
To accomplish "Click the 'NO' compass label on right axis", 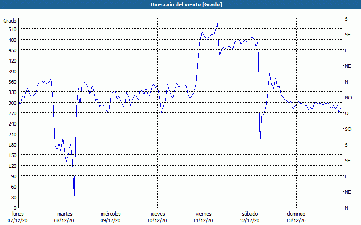I will point(348,98).
